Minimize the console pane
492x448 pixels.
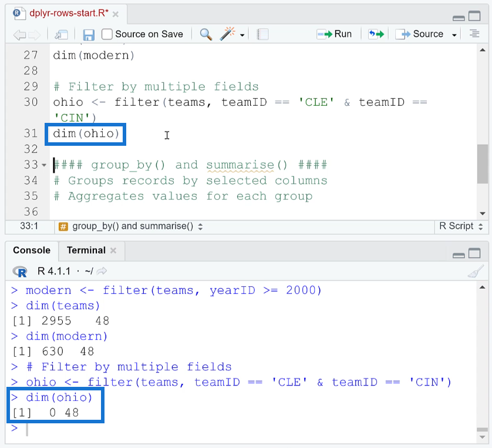tap(459, 255)
